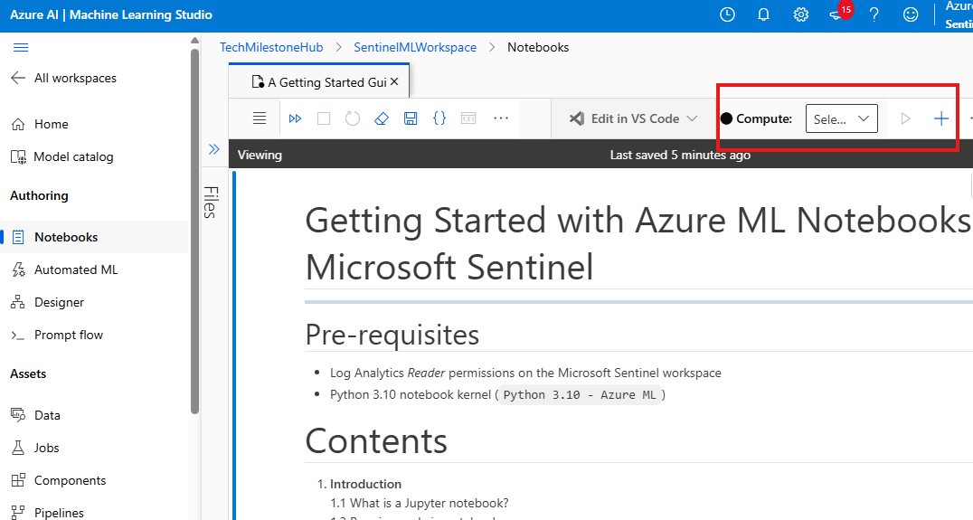The height and width of the screenshot is (520, 973).
Task: Run all cells with double-arrow icon
Action: (296, 118)
